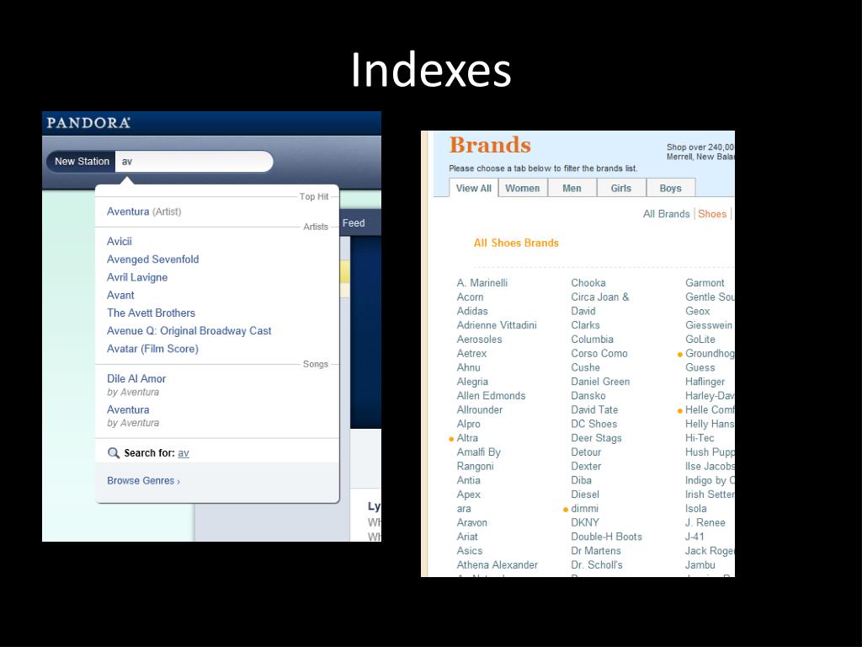The width and height of the screenshot is (862, 647).
Task: Open the Adrienne Vittadini brand link
Action: pos(497,325)
